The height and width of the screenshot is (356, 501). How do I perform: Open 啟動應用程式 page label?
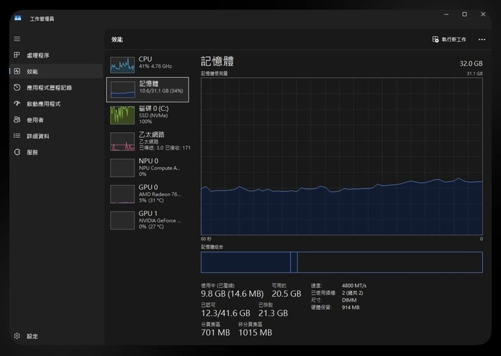43,104
